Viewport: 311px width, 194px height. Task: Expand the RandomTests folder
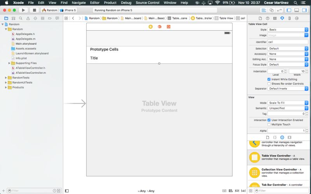click(6, 78)
